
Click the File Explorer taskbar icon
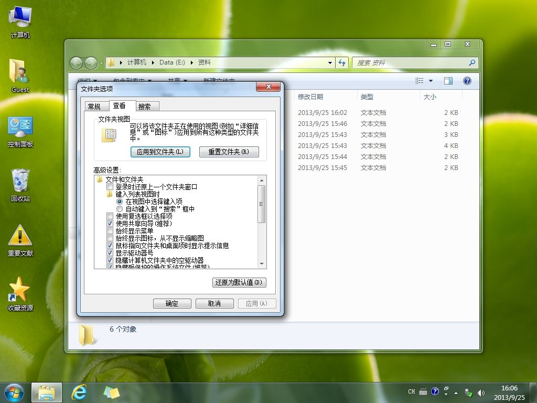(x=47, y=393)
